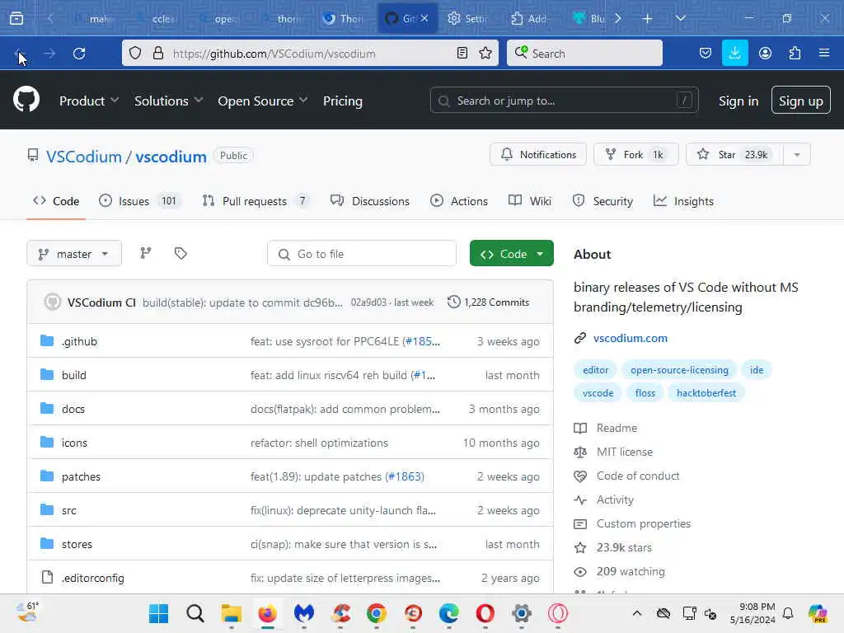Viewport: 844px width, 633px height.
Task: Open the vscodium.com website link
Action: point(630,338)
